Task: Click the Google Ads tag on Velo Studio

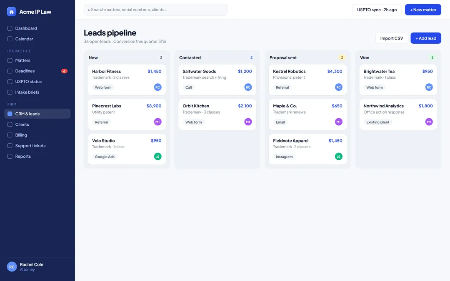Action: point(105,157)
